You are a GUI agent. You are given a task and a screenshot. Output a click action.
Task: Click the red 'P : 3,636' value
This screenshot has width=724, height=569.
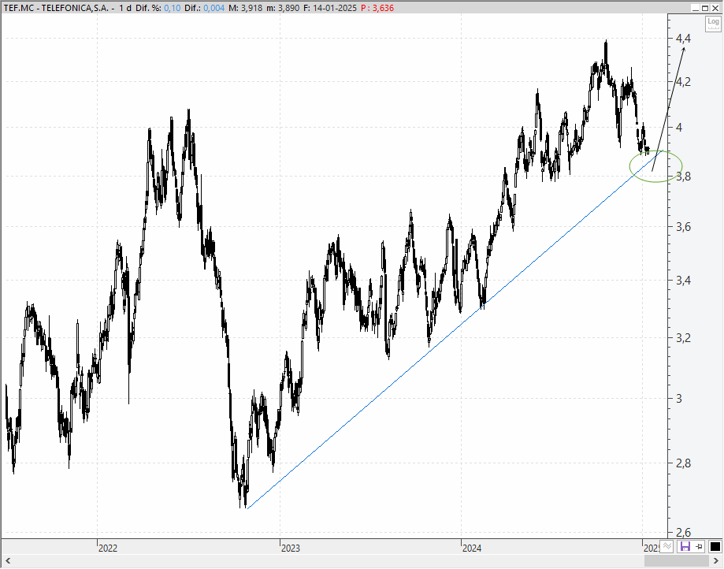click(x=377, y=8)
